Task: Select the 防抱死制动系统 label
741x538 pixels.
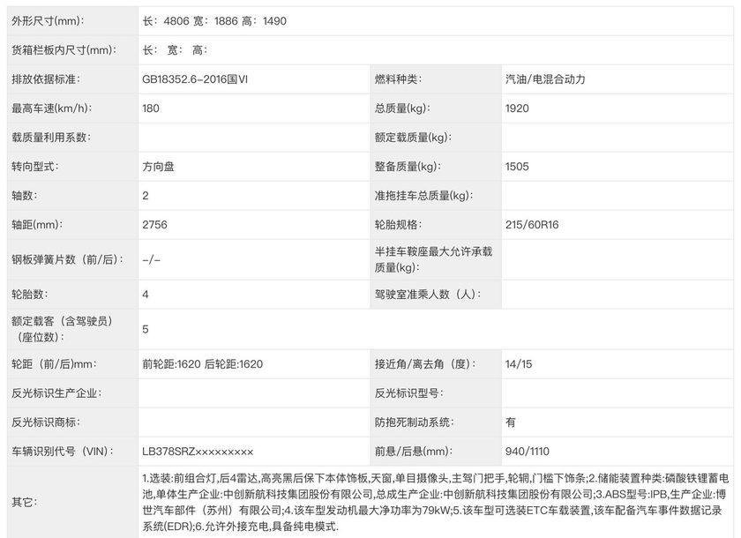Action: (x=415, y=422)
